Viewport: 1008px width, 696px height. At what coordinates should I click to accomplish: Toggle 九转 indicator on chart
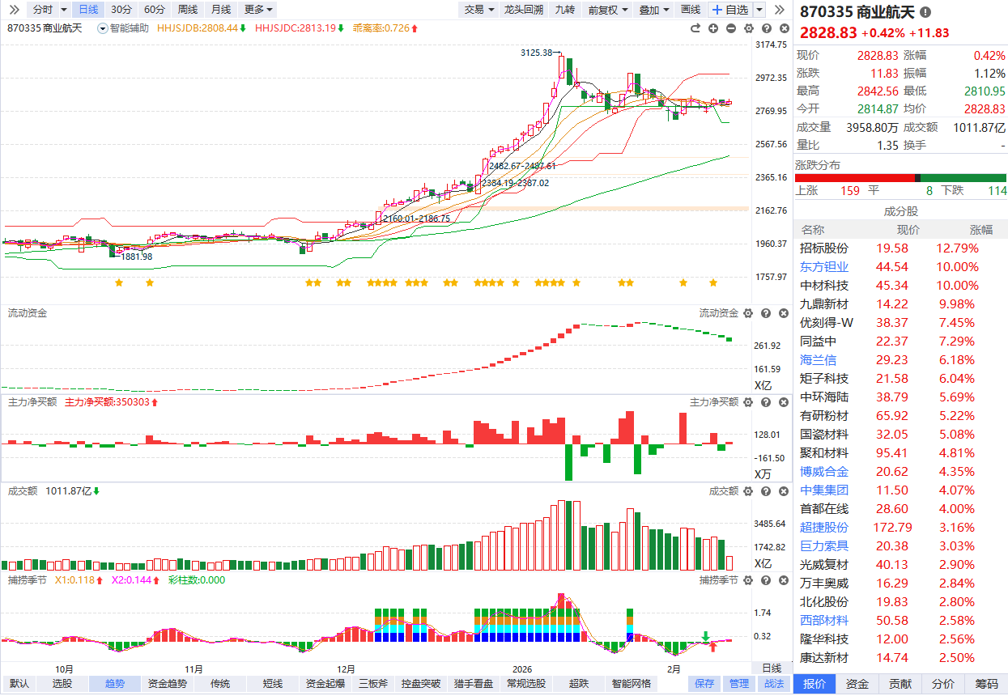pos(564,10)
